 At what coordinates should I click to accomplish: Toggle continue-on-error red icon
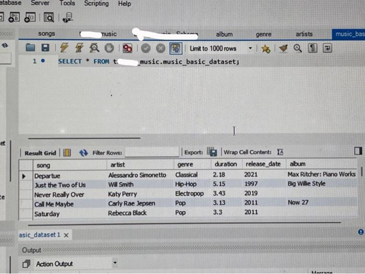128,49
